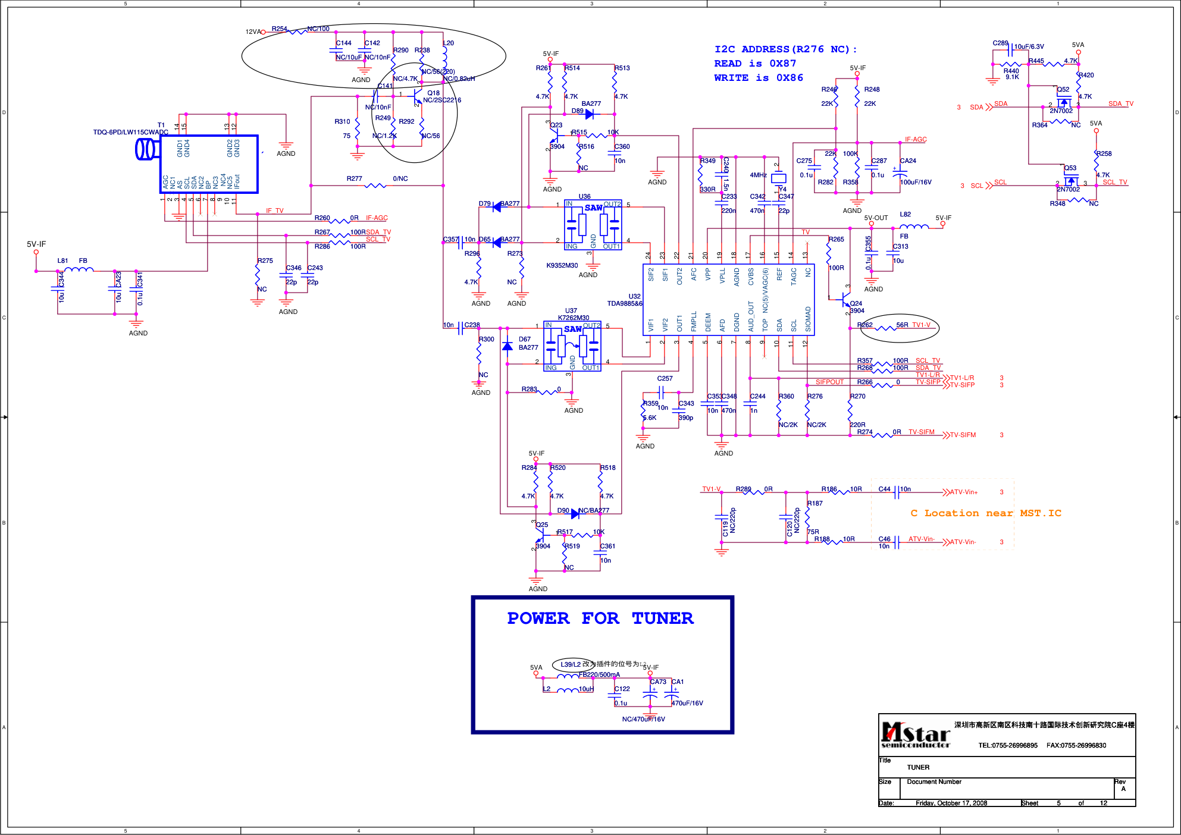Viewport: 1181px width, 835px height.
Task: Select the C44 capacitor reference
Action: tap(884, 489)
